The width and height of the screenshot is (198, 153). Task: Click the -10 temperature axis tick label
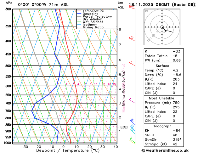pos(50,147)
